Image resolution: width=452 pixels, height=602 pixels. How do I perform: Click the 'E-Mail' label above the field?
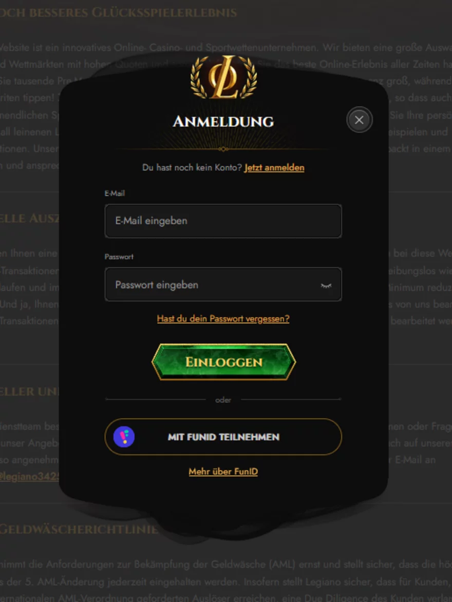coord(115,193)
